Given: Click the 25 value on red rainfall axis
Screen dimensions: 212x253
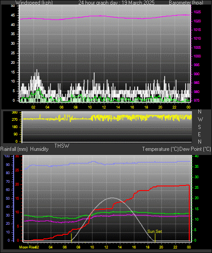Looking at the screenshot, I should click(17, 170).
